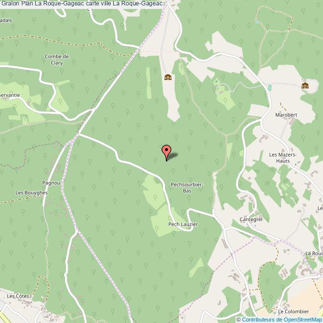Click the small teal pool near Marobert
Image resolution: width=323 pixels, height=323 pixels.
point(270,88)
